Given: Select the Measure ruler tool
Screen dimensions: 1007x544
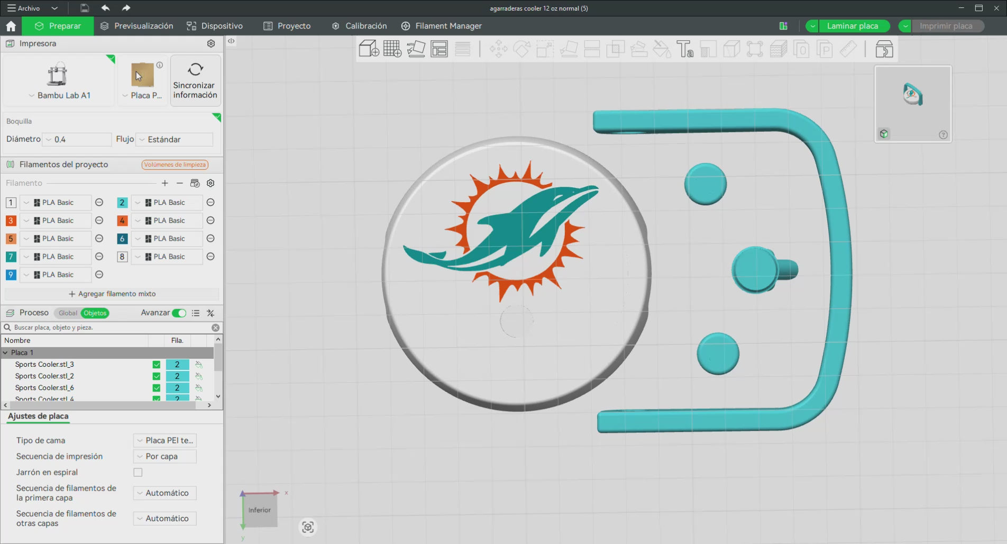Looking at the screenshot, I should tap(848, 49).
